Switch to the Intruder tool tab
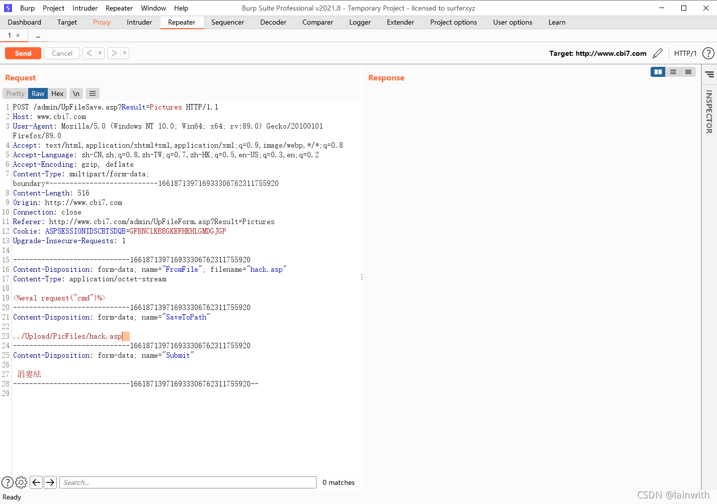The image size is (717, 504). (139, 22)
